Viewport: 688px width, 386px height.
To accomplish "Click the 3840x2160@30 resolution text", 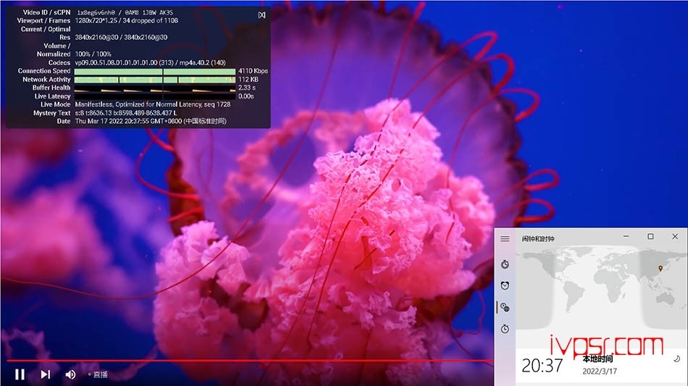I will point(121,37).
